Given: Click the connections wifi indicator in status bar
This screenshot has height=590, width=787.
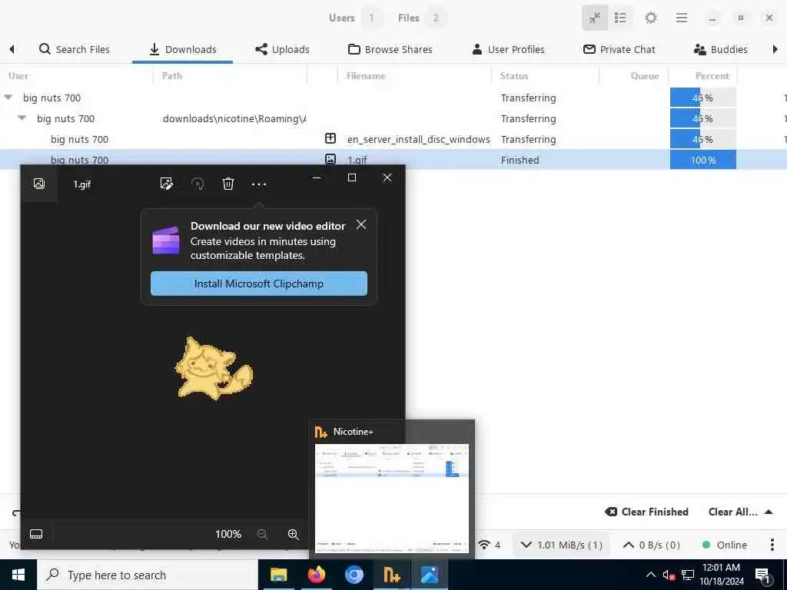Looking at the screenshot, I should [490, 545].
